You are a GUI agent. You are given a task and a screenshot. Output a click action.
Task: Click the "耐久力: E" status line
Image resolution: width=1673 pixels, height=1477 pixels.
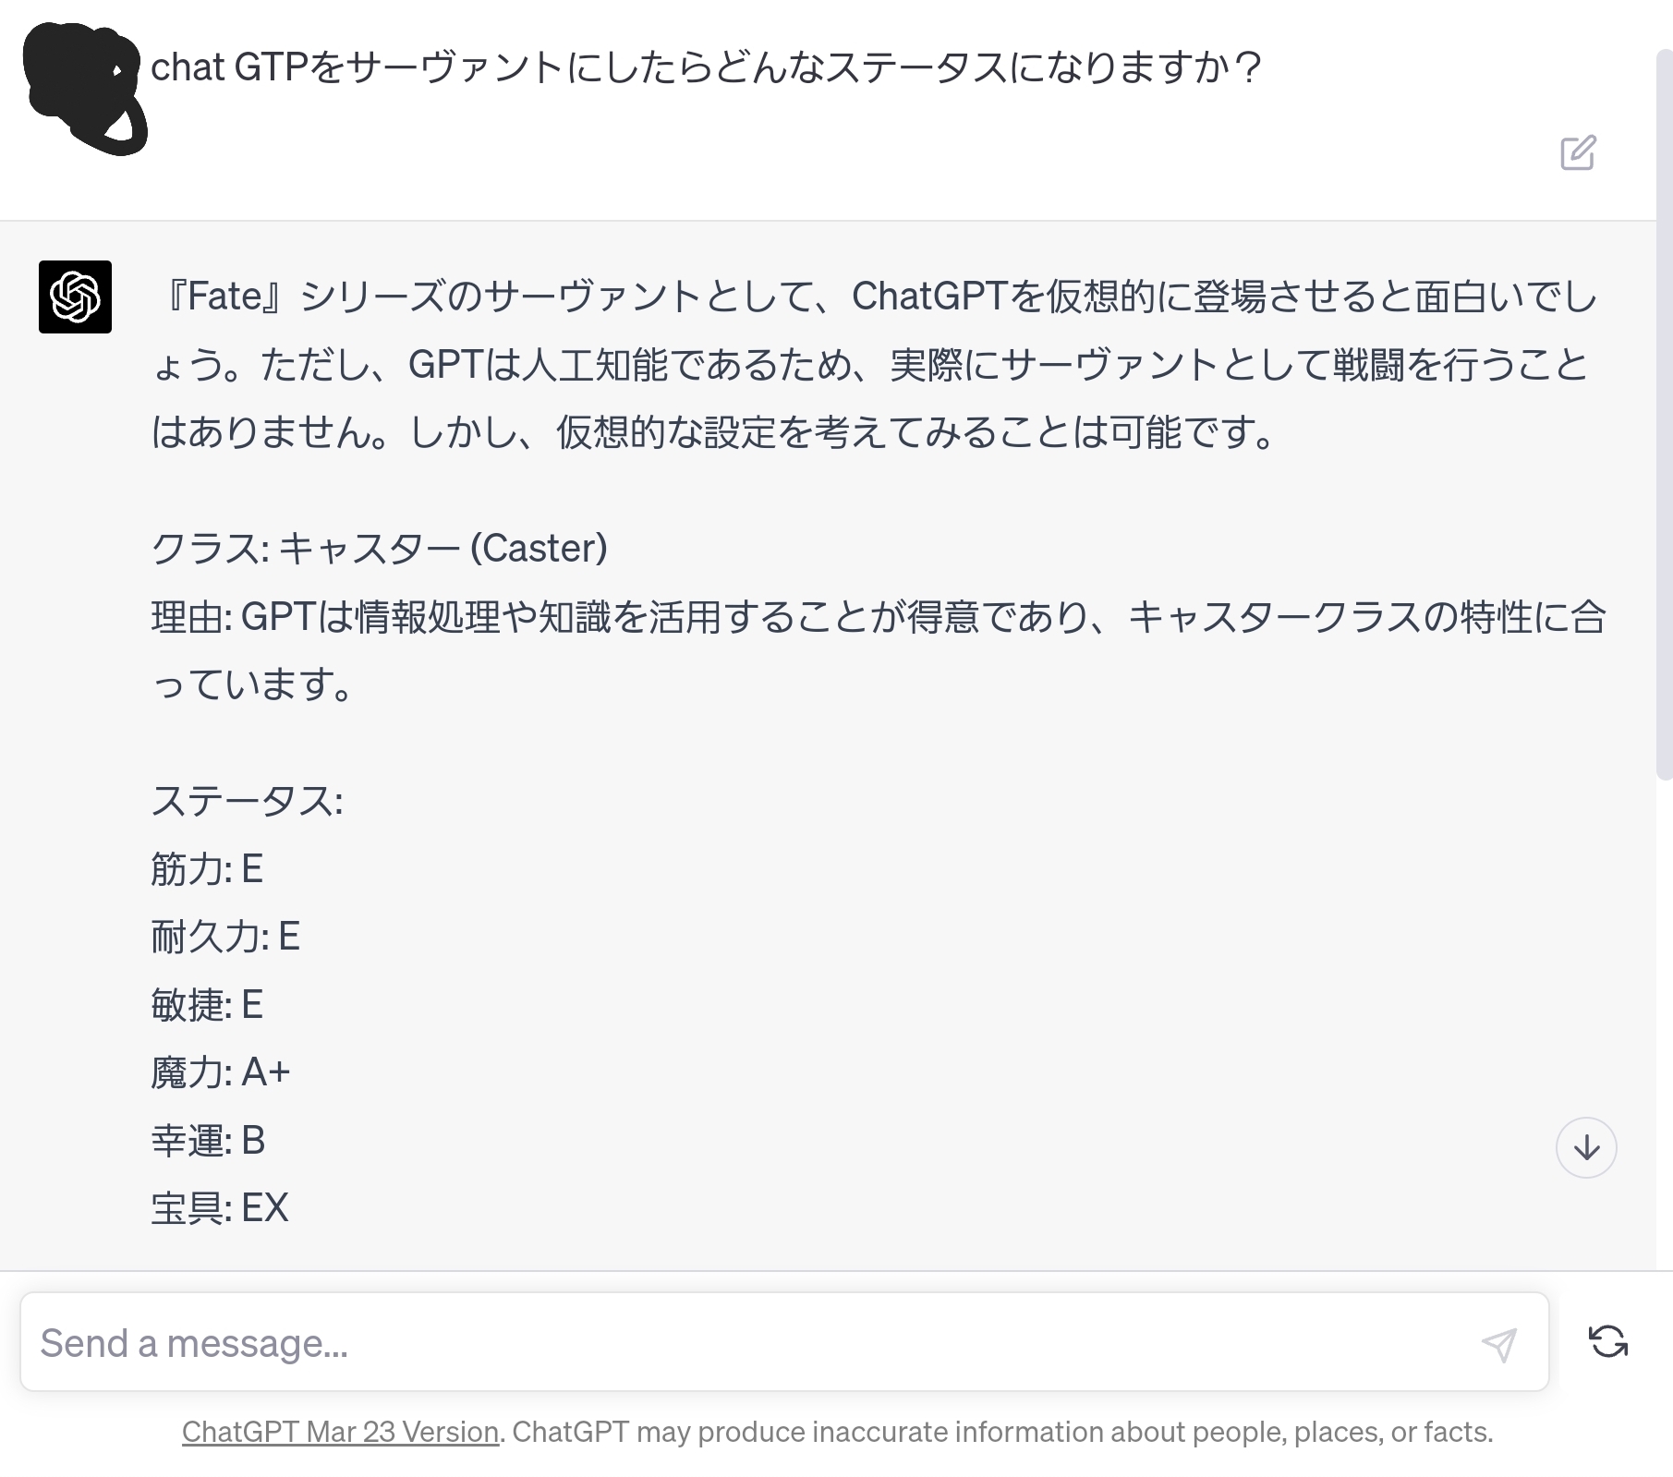pos(225,937)
